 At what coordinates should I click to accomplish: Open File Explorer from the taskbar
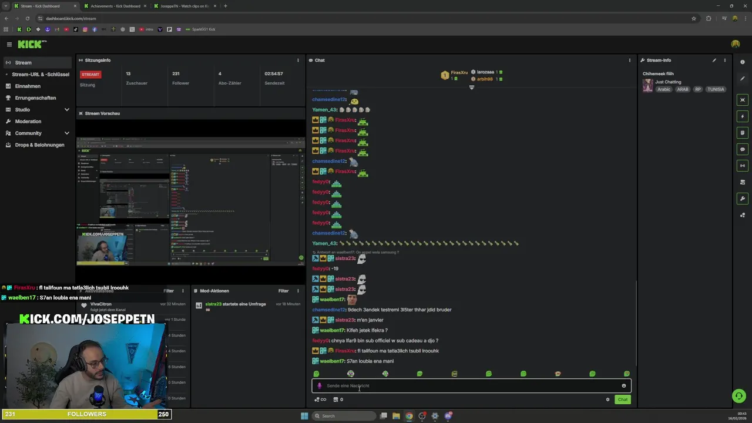396,416
